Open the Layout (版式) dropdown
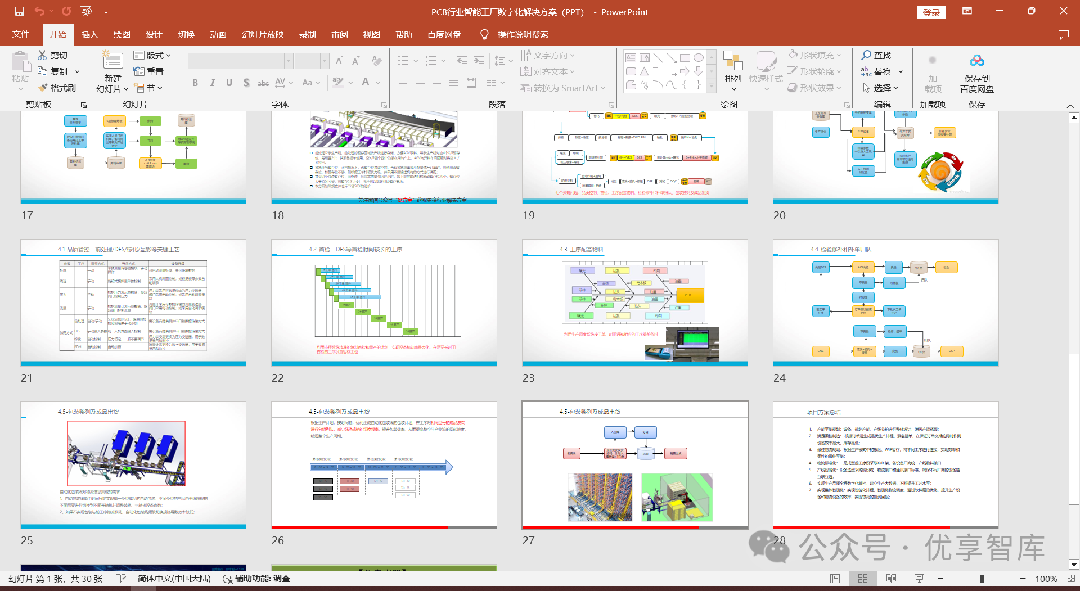Screen dimensions: 1080x591 click(152, 55)
